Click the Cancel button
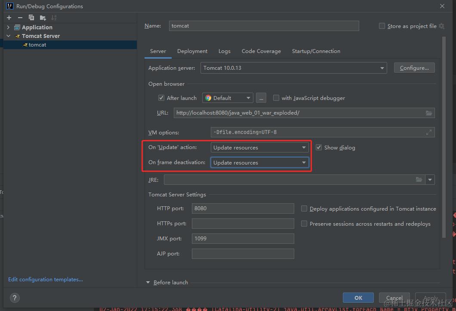This screenshot has height=311, width=456. (394, 298)
